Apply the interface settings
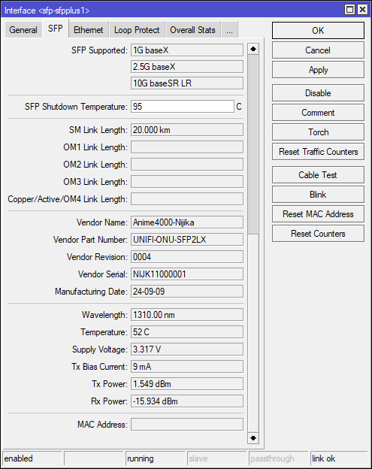 coord(318,70)
